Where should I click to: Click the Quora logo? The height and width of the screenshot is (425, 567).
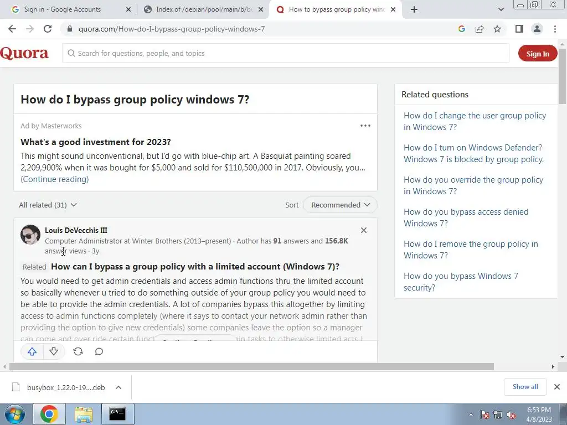click(24, 53)
